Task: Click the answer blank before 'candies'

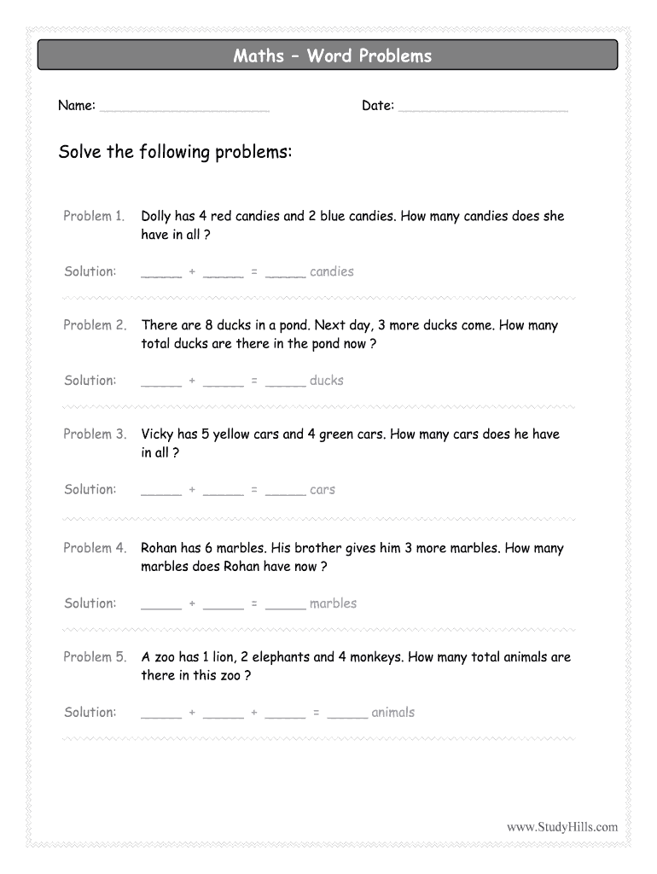Action: tap(285, 273)
